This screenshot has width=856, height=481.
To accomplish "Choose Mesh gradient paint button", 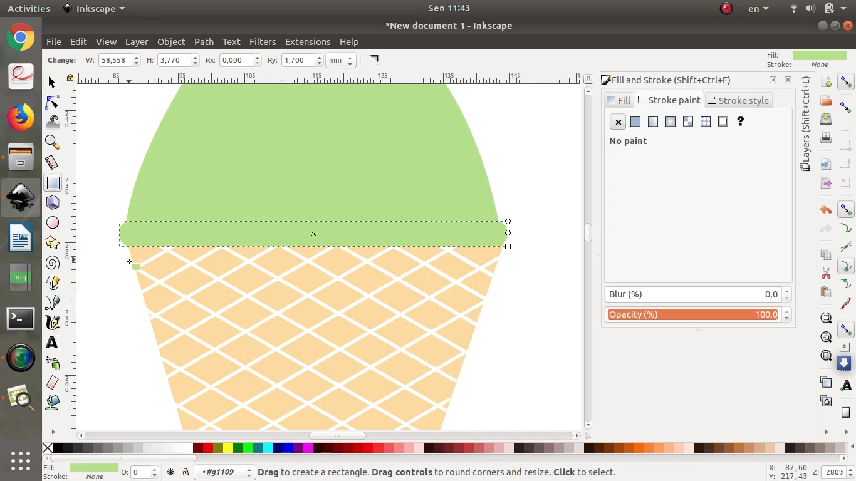I will point(688,122).
